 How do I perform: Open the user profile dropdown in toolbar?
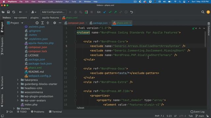(x=34, y=12)
